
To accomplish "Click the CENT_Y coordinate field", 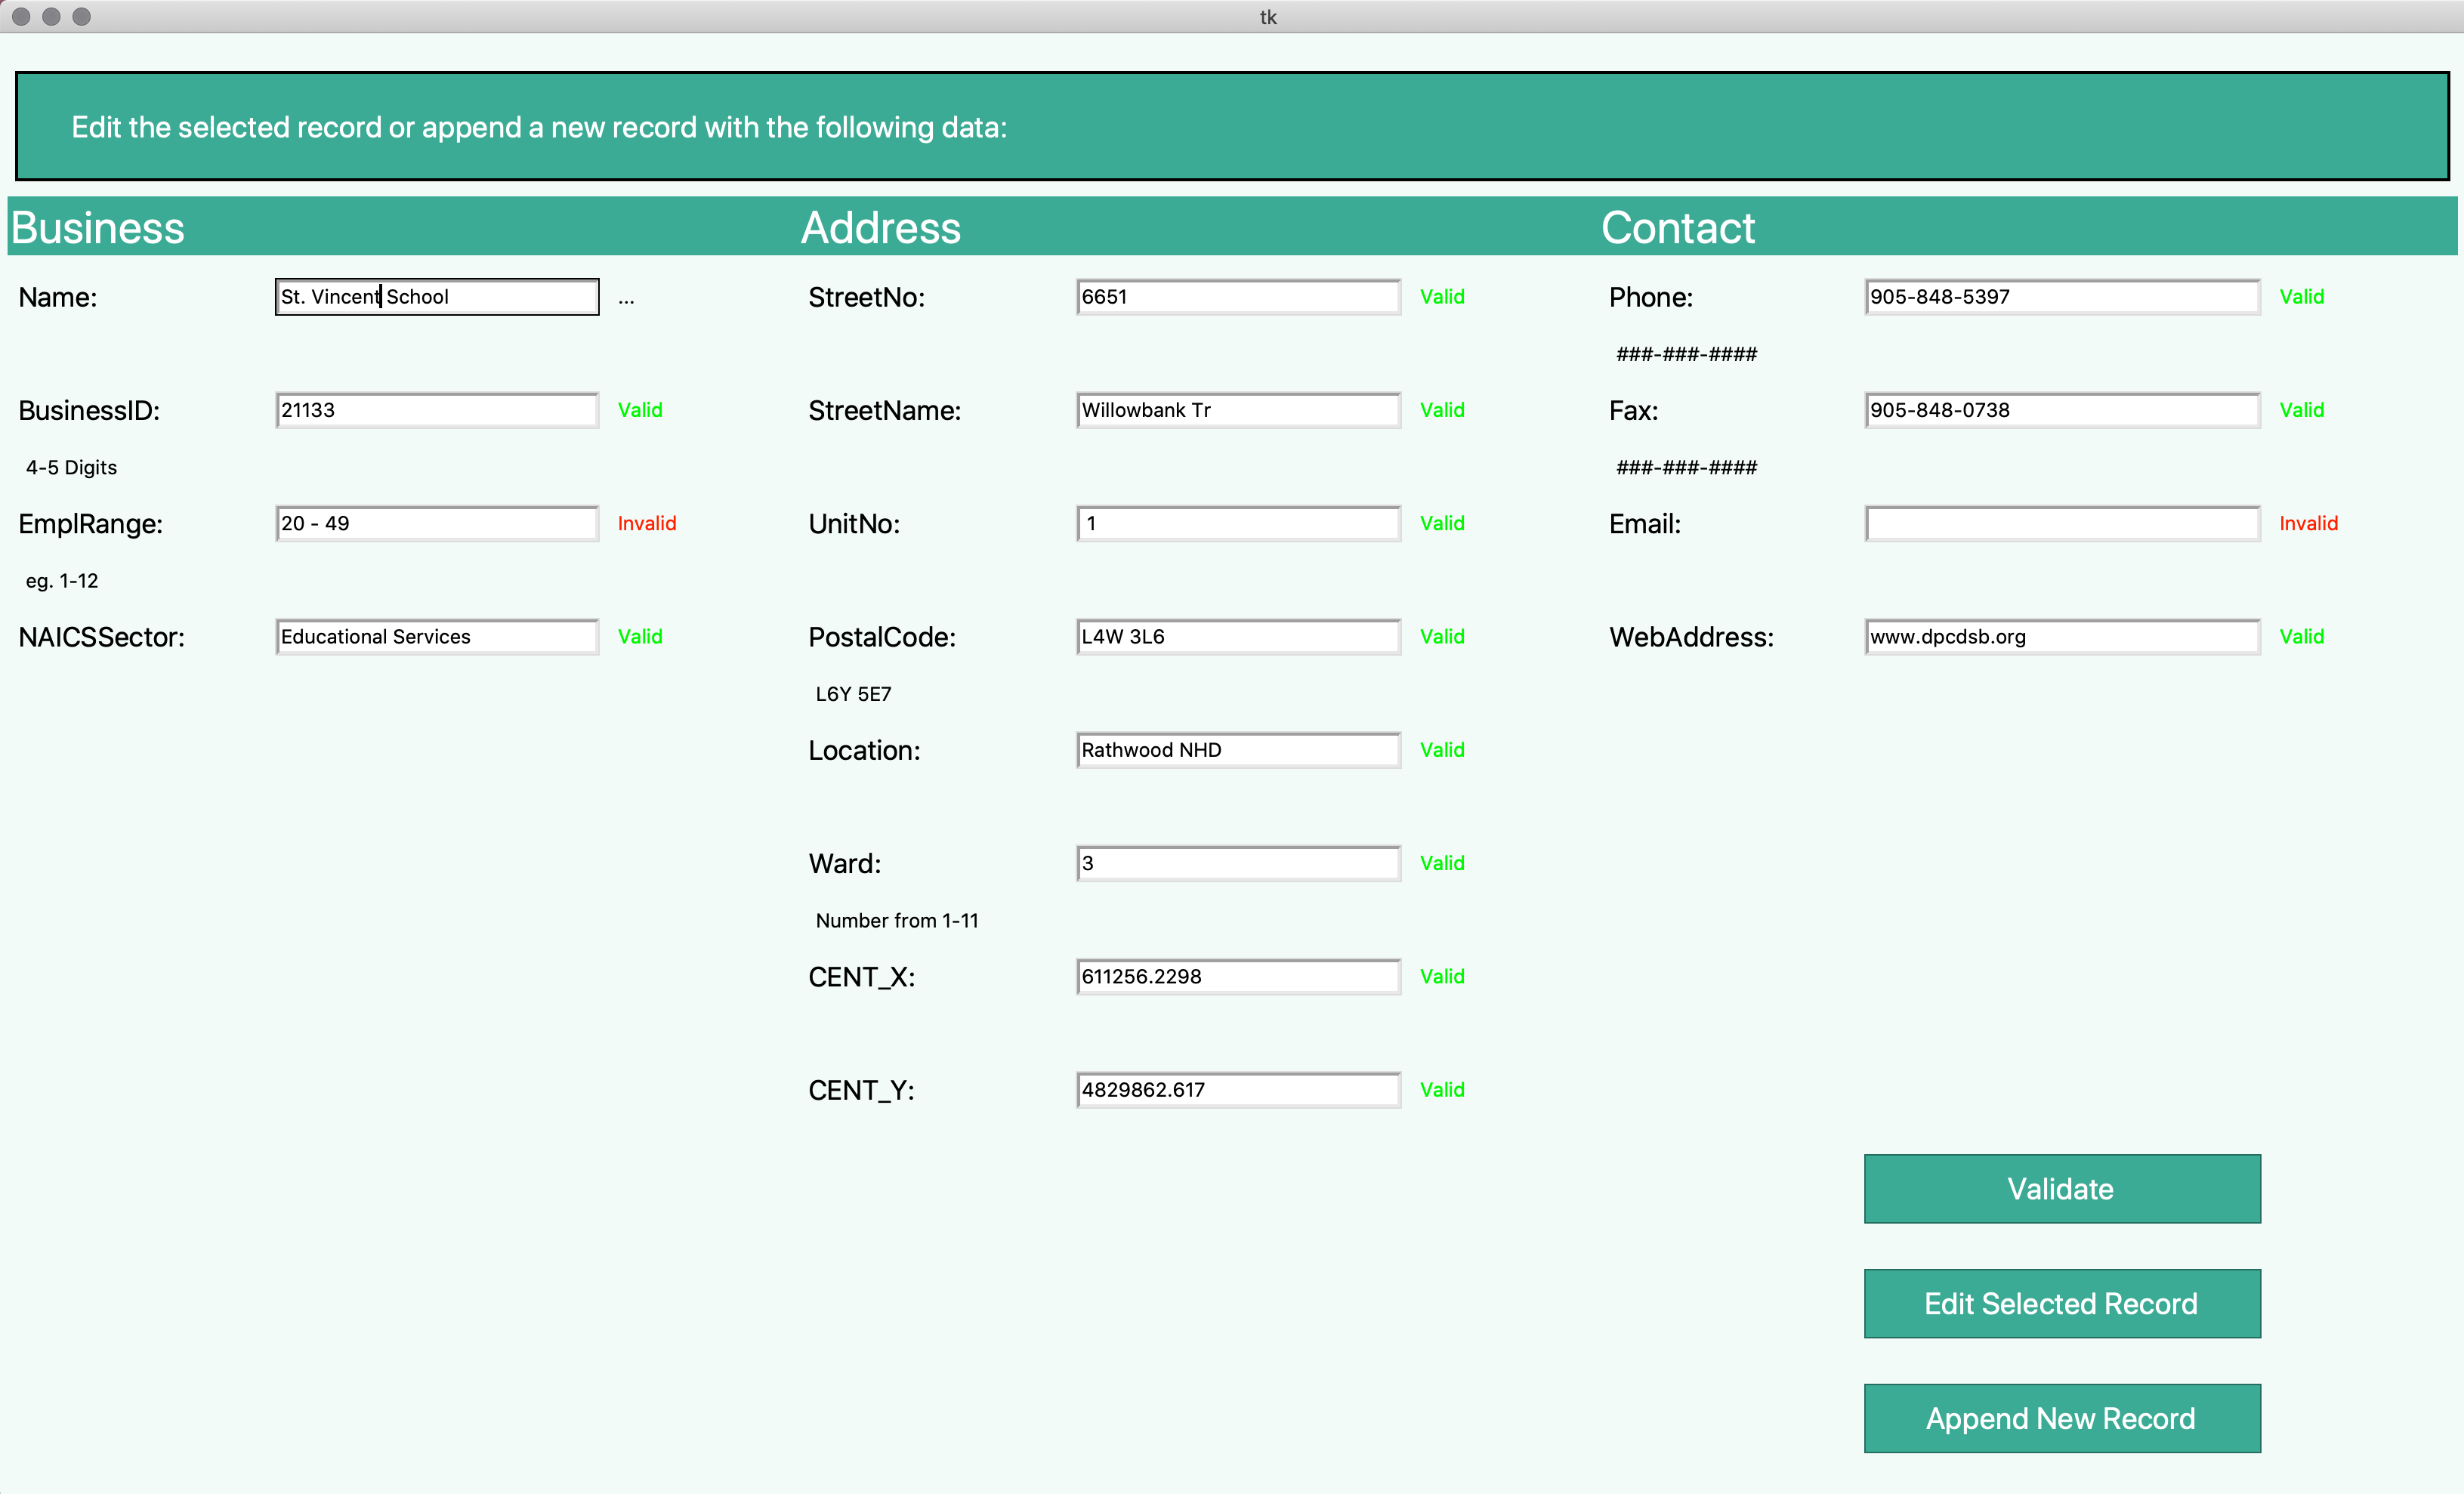I will pos(1238,1089).
